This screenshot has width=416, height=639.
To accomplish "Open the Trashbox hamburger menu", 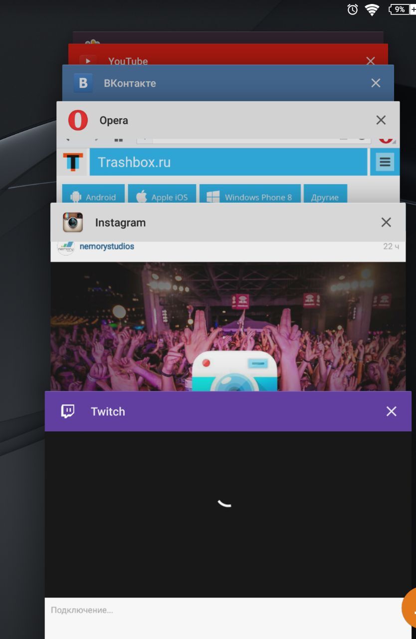I will click(x=385, y=162).
